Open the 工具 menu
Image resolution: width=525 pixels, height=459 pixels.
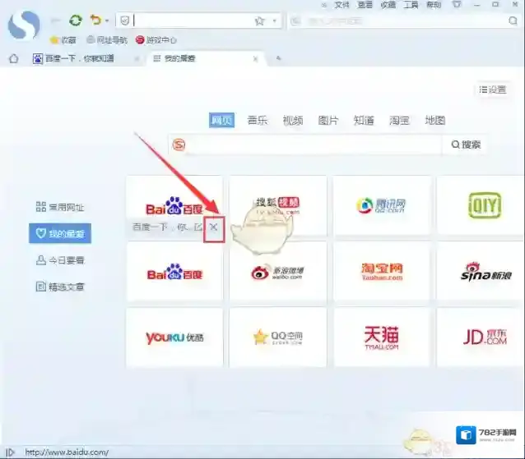tap(411, 5)
